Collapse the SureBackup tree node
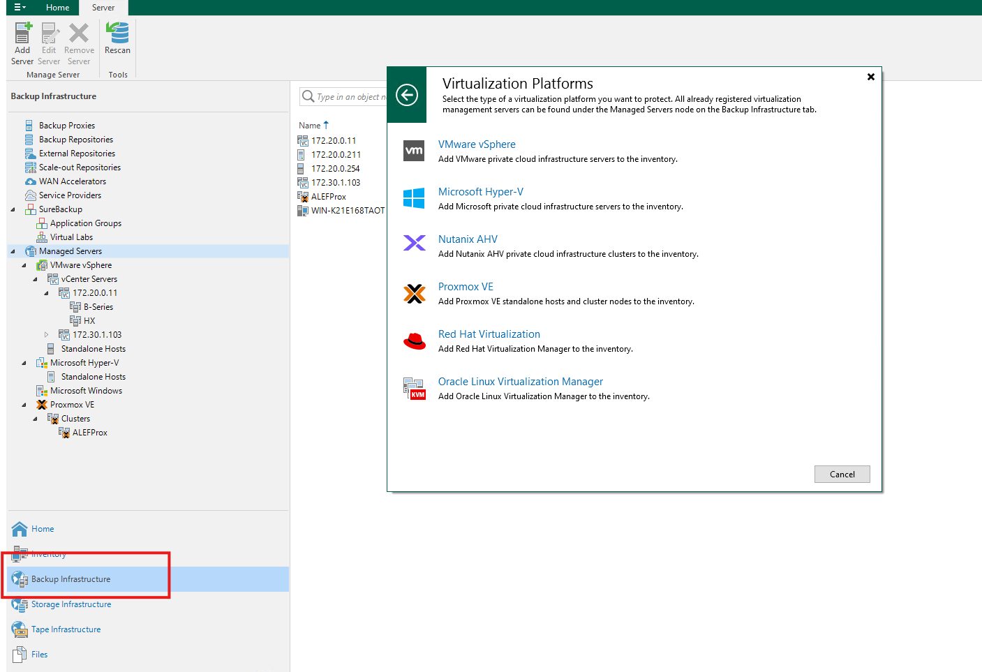Viewport: 982px width, 672px height. click(13, 209)
